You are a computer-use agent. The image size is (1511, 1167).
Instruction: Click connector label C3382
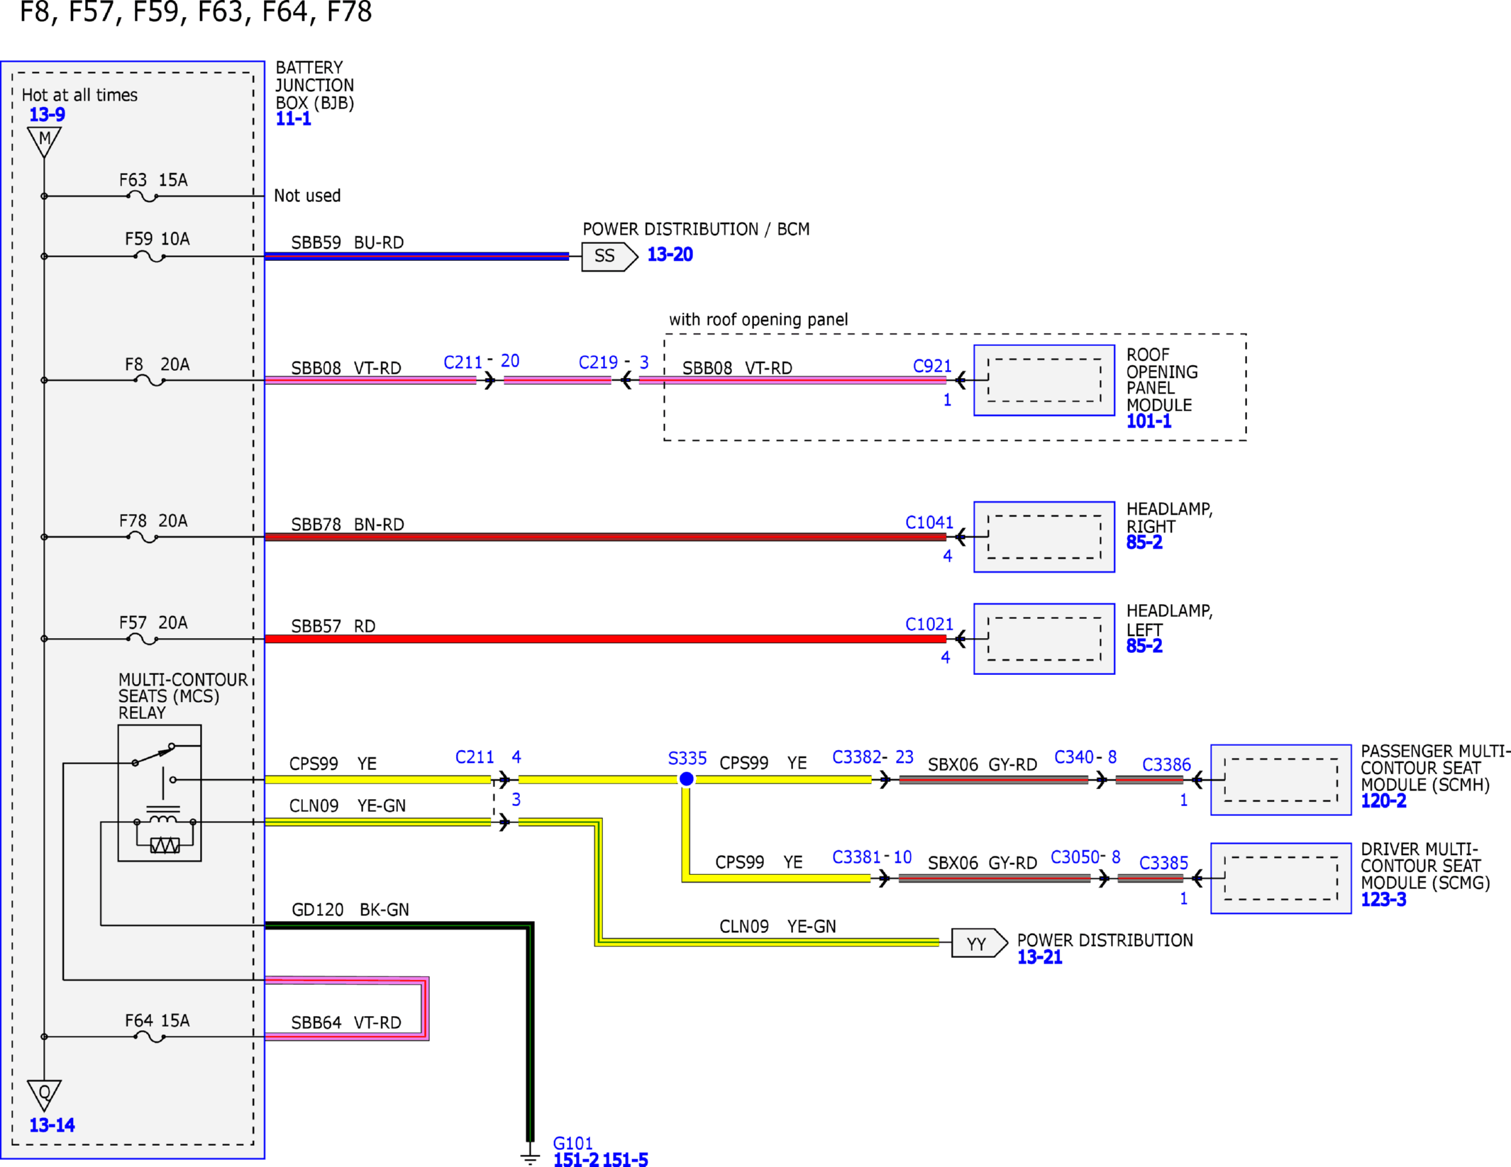857,757
